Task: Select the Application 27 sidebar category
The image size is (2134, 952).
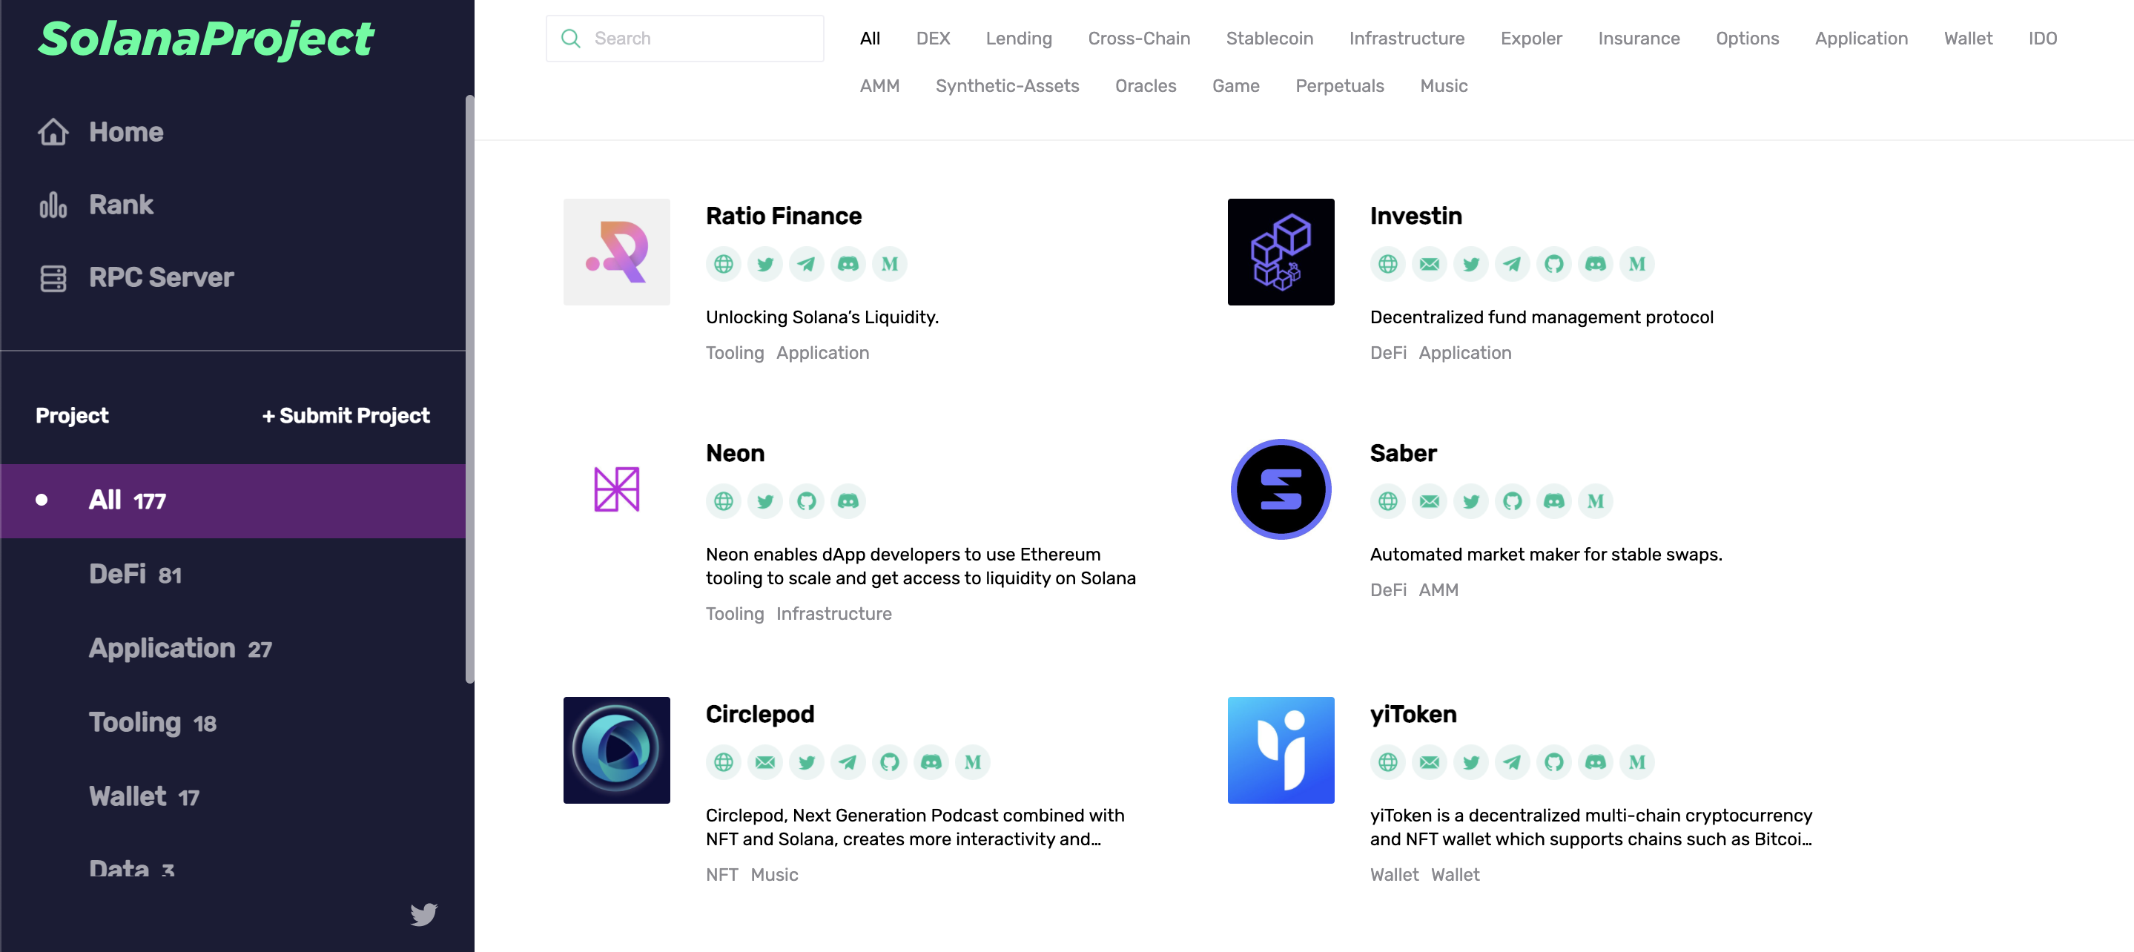Action: click(181, 648)
